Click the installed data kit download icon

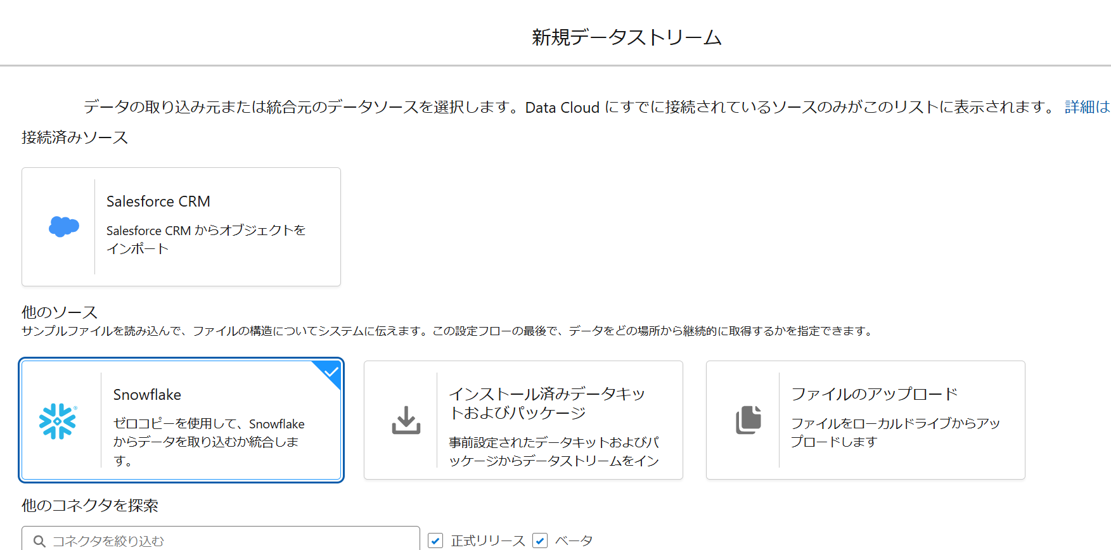pyautogui.click(x=406, y=420)
